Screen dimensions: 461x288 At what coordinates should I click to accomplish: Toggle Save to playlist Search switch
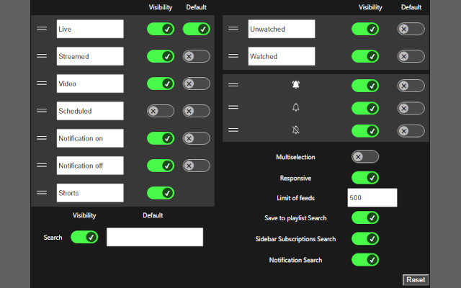365,217
